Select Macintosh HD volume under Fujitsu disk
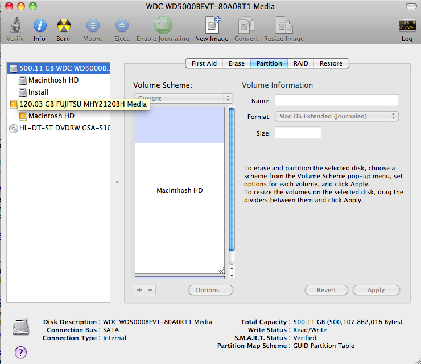 [x=58, y=116]
